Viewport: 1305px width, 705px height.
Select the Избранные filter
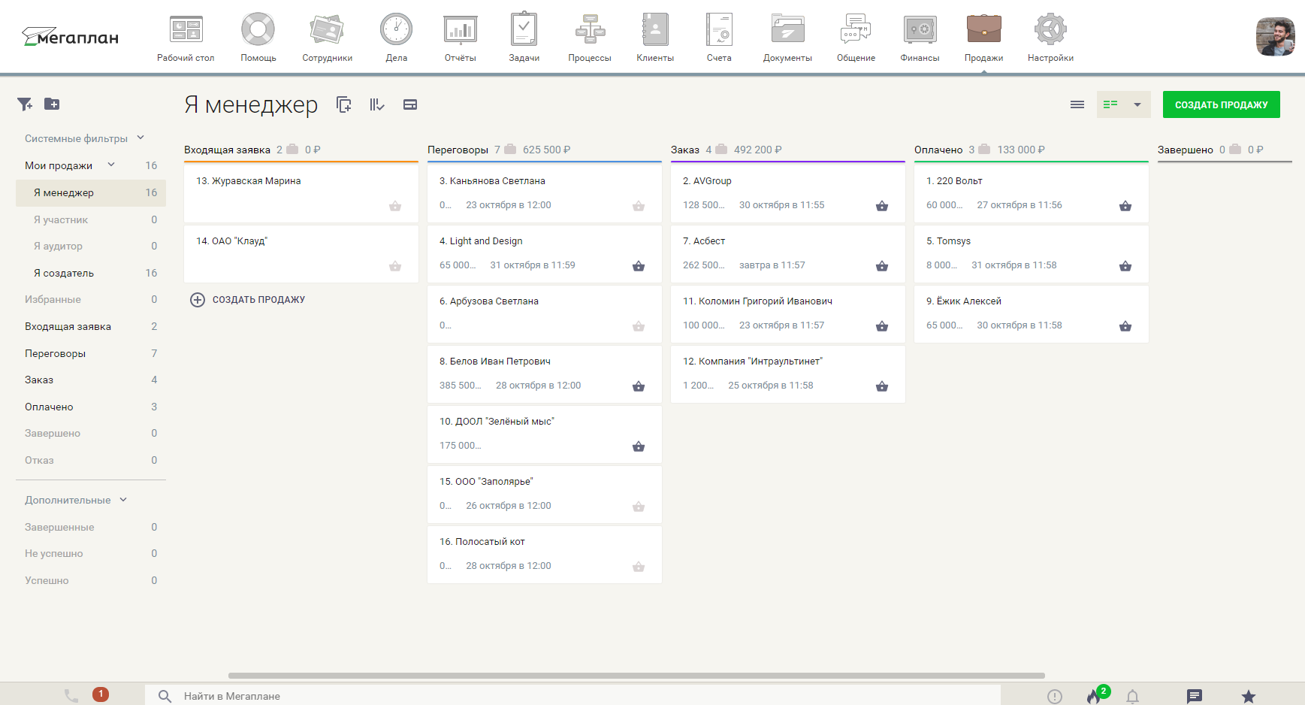(91, 299)
